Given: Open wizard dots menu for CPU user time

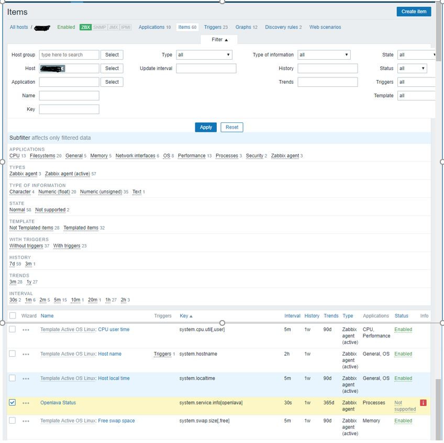Looking at the screenshot, I should pos(26,330).
